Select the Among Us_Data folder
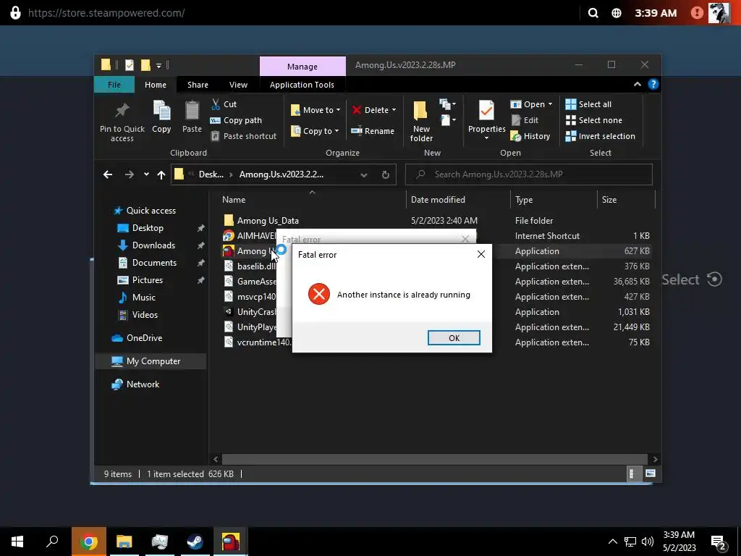The image size is (741, 556). coord(268,220)
